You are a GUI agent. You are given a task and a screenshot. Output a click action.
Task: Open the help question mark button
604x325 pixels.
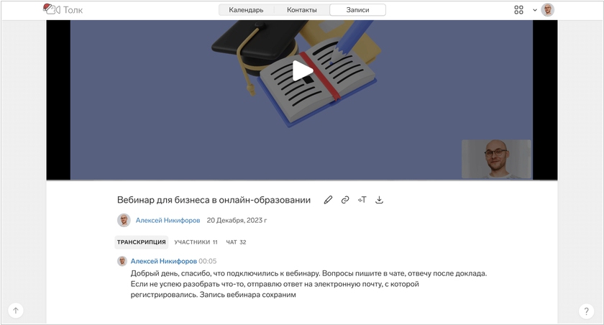point(586,311)
